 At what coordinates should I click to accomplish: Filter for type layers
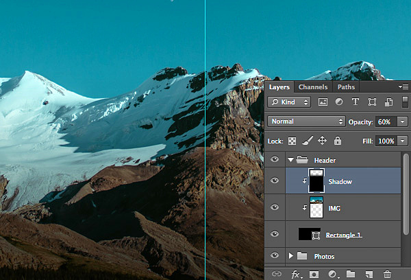pos(355,102)
